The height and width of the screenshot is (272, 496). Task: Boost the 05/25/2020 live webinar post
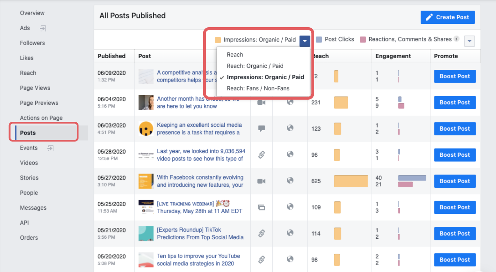(455, 207)
